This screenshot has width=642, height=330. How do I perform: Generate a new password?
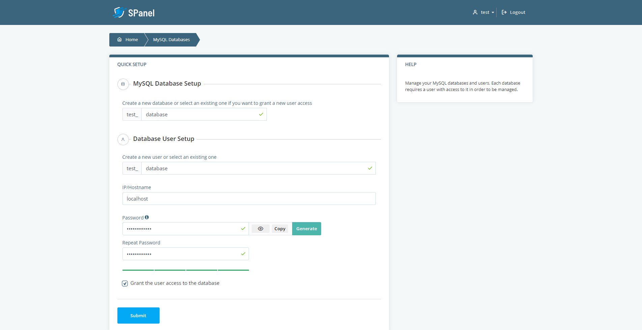pos(307,229)
